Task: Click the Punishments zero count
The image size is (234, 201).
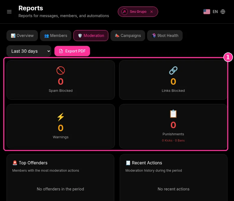Action: pyautogui.click(x=173, y=125)
